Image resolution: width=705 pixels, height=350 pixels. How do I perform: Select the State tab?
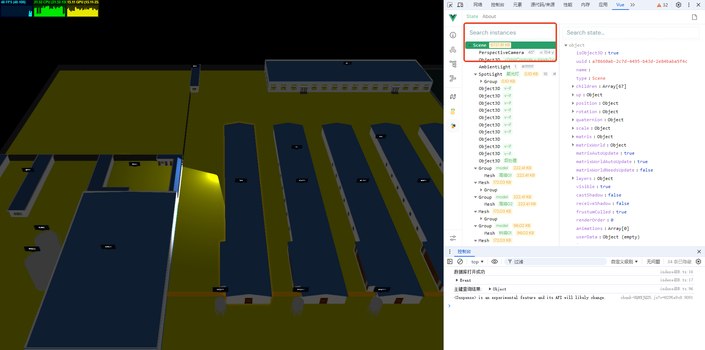(x=472, y=17)
